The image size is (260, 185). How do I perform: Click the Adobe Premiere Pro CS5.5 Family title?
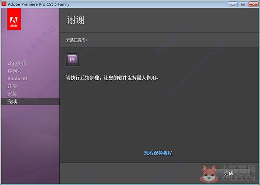[39, 4]
